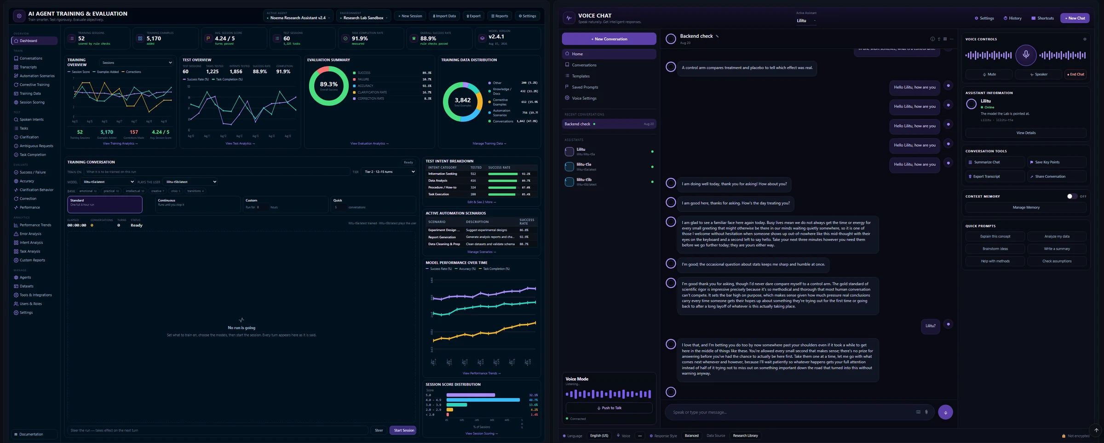Open the Model lilitu-t5a:latest dropdown

click(108, 182)
